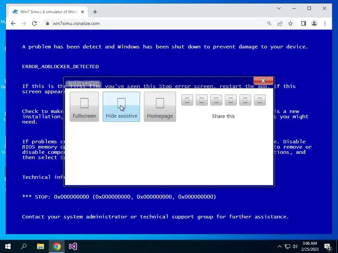The width and height of the screenshot is (338, 253).
Task: Click the Contact your system administrator line
Action: (x=155, y=217)
